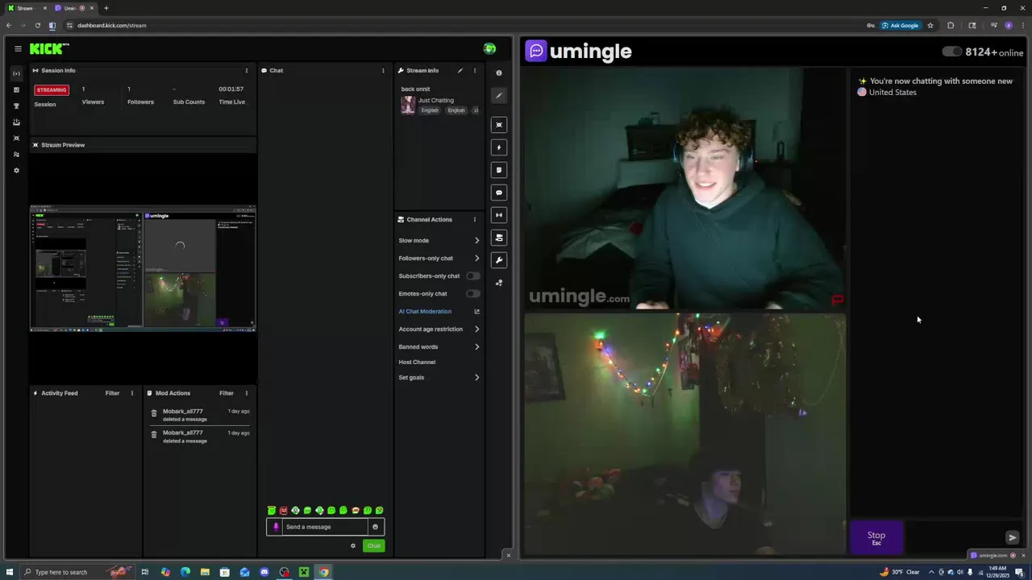This screenshot has width=1032, height=580.
Task: Click the Stream Preview thumbnail
Action: click(x=143, y=268)
